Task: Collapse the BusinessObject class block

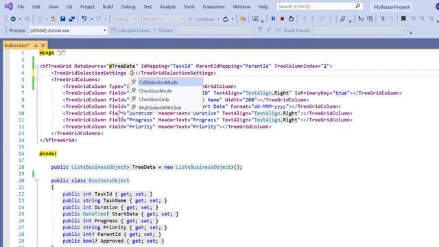Action: [x=37, y=180]
